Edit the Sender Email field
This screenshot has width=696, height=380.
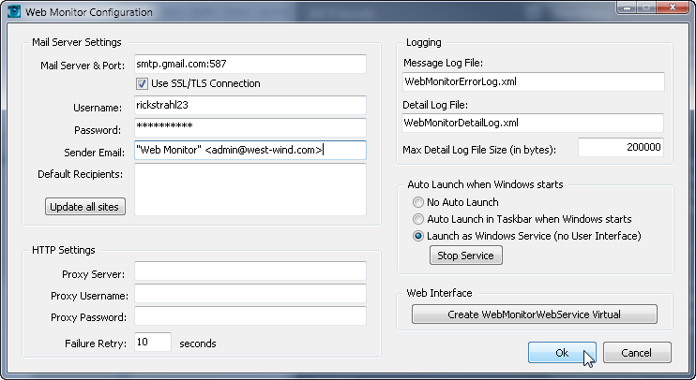pyautogui.click(x=250, y=150)
